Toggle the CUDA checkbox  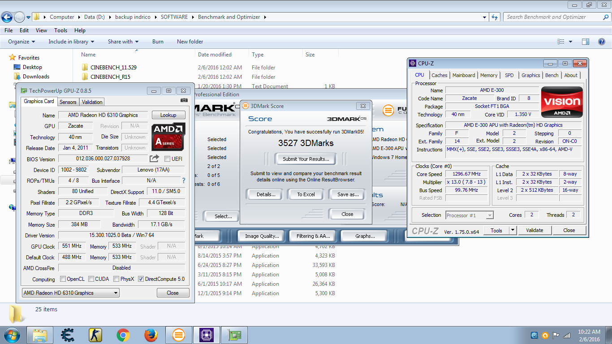click(91, 279)
